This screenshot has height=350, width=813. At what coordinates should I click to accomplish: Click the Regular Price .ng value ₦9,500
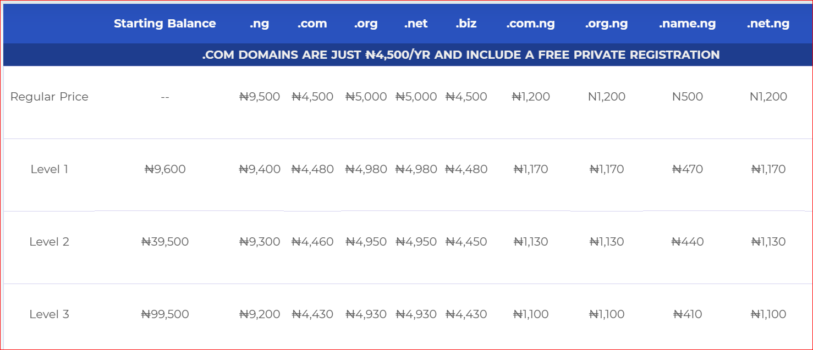pyautogui.click(x=260, y=97)
